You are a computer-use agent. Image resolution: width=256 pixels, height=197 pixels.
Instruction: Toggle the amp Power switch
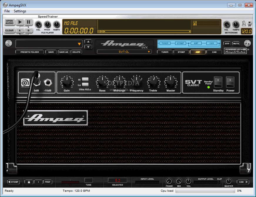pyautogui.click(x=230, y=82)
